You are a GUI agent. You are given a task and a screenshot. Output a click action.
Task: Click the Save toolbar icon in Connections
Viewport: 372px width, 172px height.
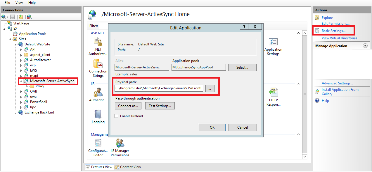(12, 17)
